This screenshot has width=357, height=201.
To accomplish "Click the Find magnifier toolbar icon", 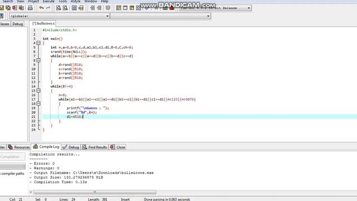I will 59,8.
